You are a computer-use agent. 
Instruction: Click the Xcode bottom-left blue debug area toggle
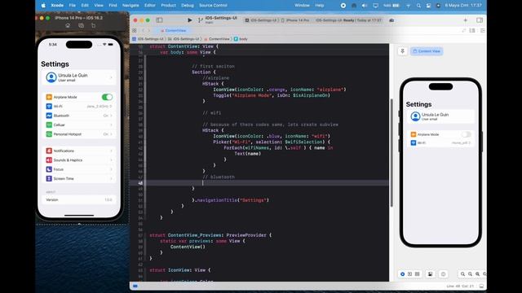tap(135, 286)
